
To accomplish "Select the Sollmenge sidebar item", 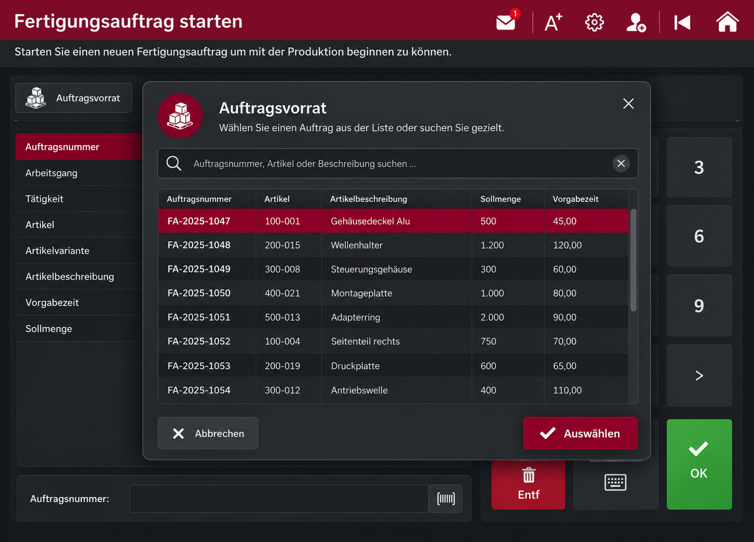I will pos(79,329).
